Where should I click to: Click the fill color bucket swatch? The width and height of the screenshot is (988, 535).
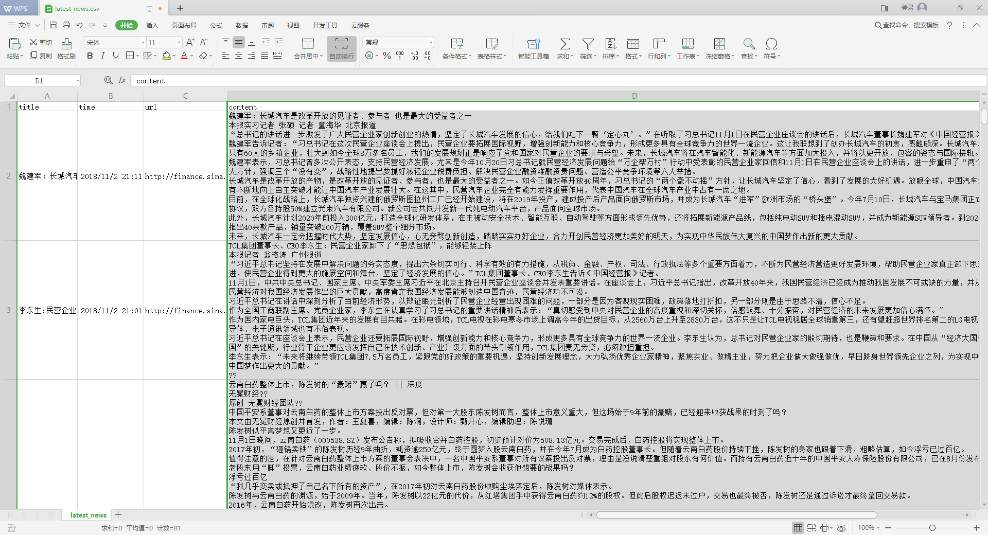166,56
